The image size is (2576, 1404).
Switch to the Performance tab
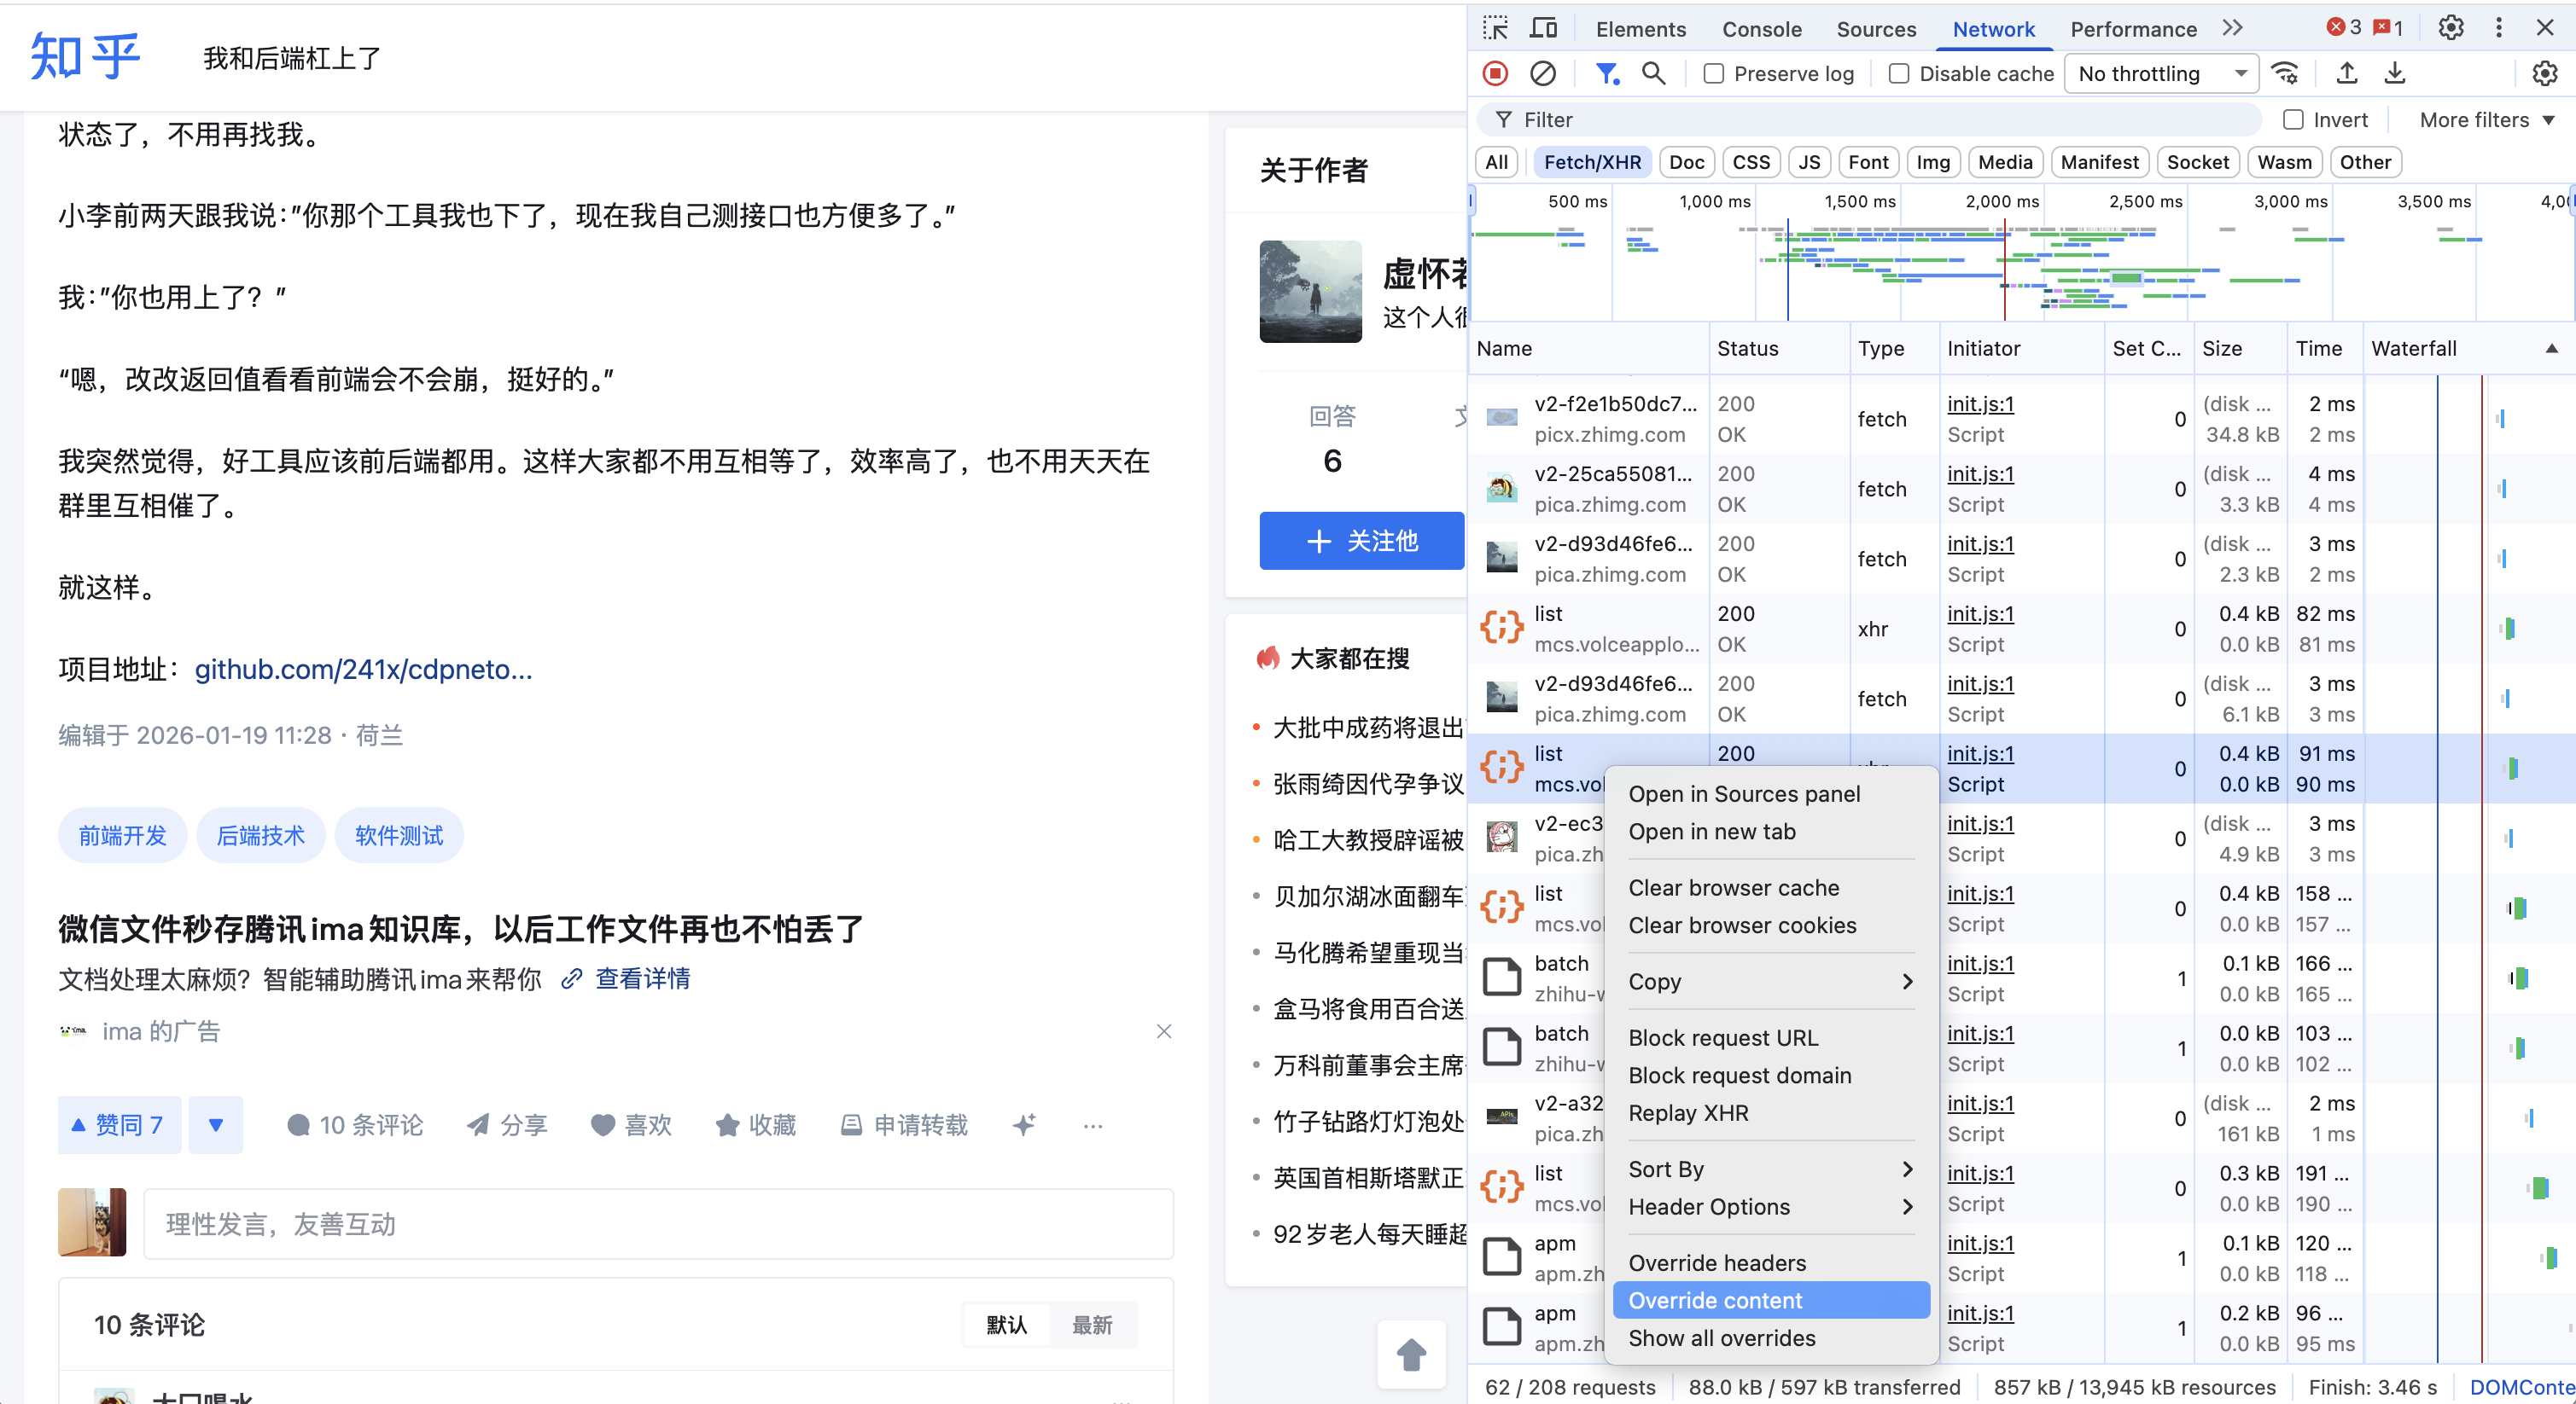[2133, 29]
